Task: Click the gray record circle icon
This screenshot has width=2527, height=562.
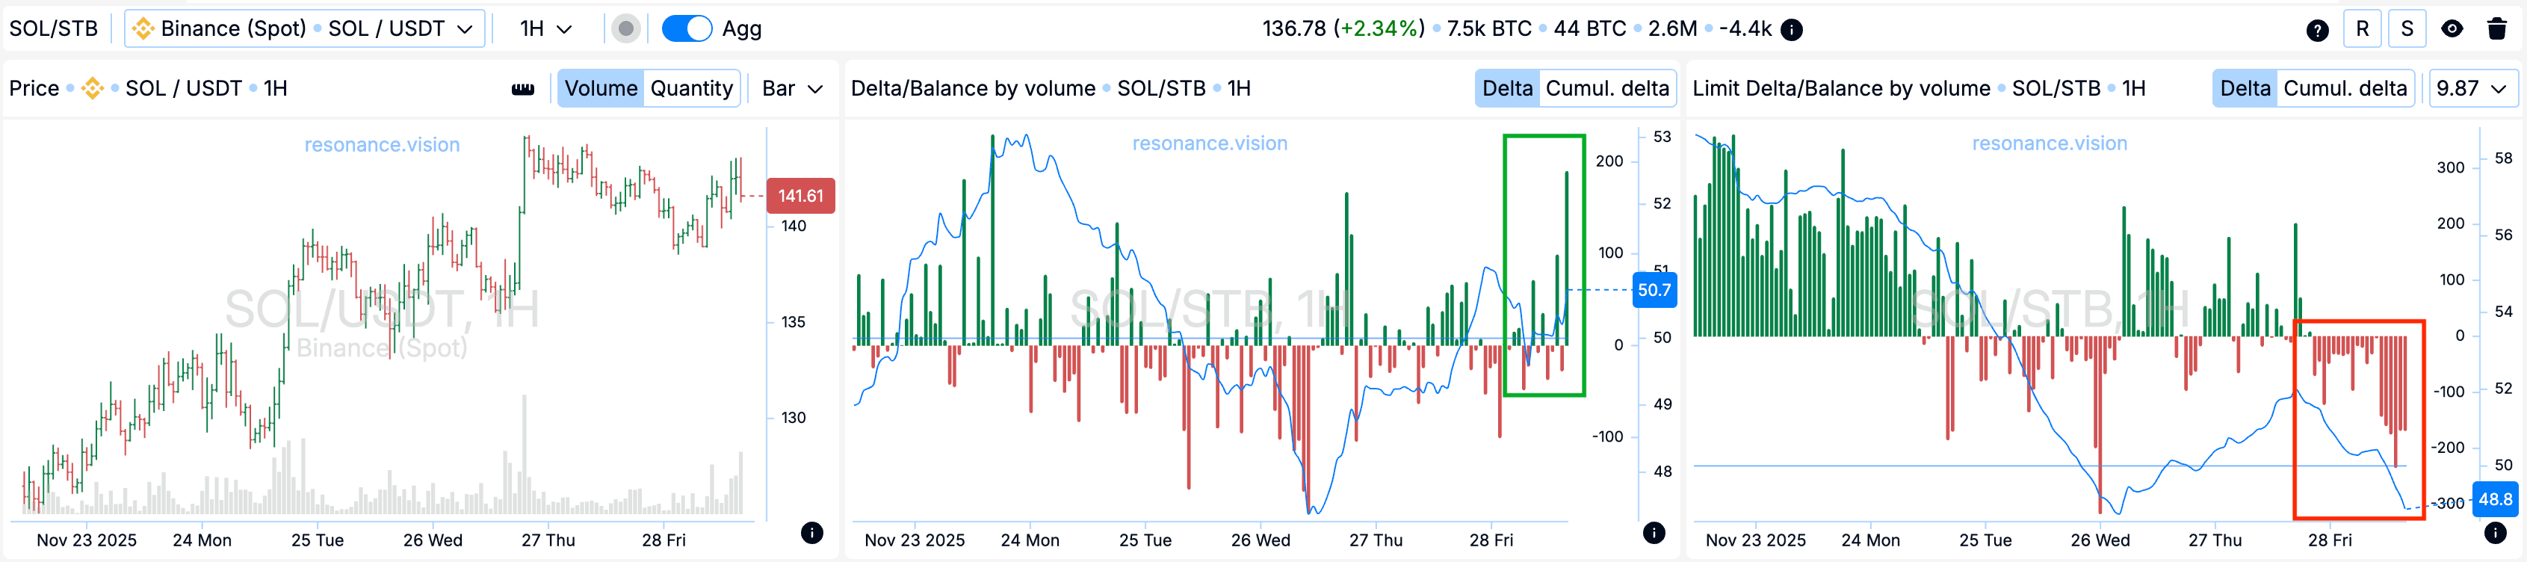Action: tap(625, 28)
